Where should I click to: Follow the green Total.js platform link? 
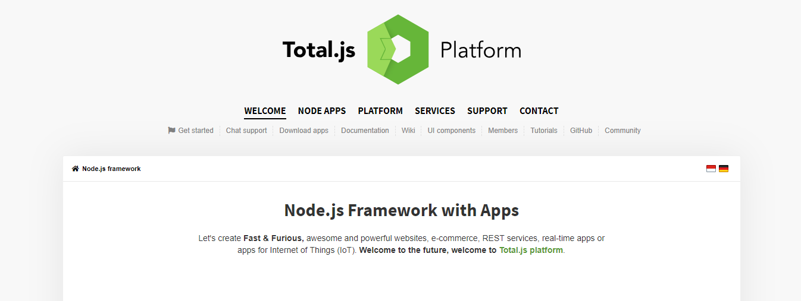pyautogui.click(x=531, y=251)
